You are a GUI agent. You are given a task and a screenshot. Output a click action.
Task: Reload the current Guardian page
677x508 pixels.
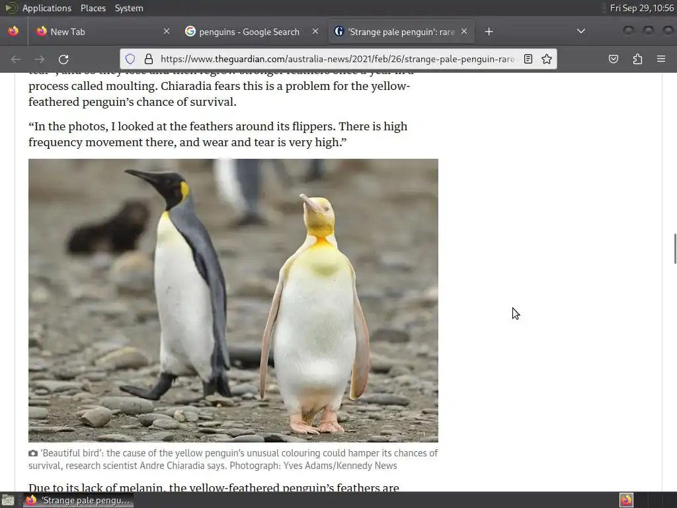63,59
